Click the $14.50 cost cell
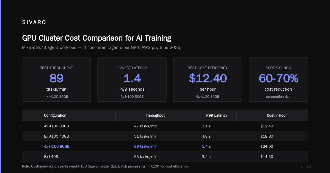The image size is (330, 173). point(267,157)
